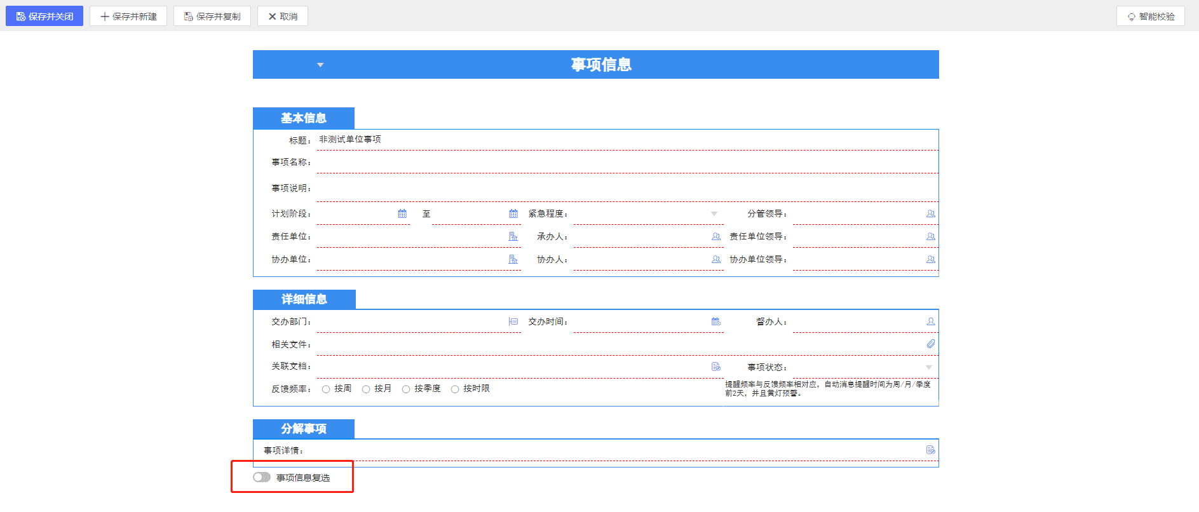Open the 计划阶段 start date calendar icon
The image size is (1199, 512).
(x=402, y=213)
